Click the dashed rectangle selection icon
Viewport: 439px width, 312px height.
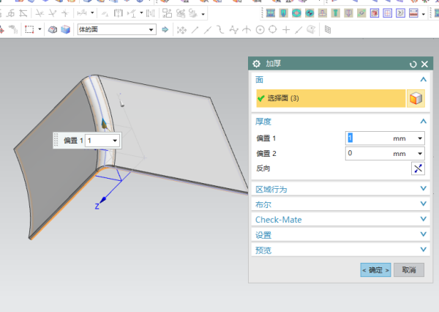(x=29, y=29)
